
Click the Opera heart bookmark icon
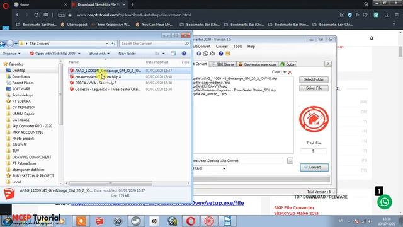click(365, 15)
